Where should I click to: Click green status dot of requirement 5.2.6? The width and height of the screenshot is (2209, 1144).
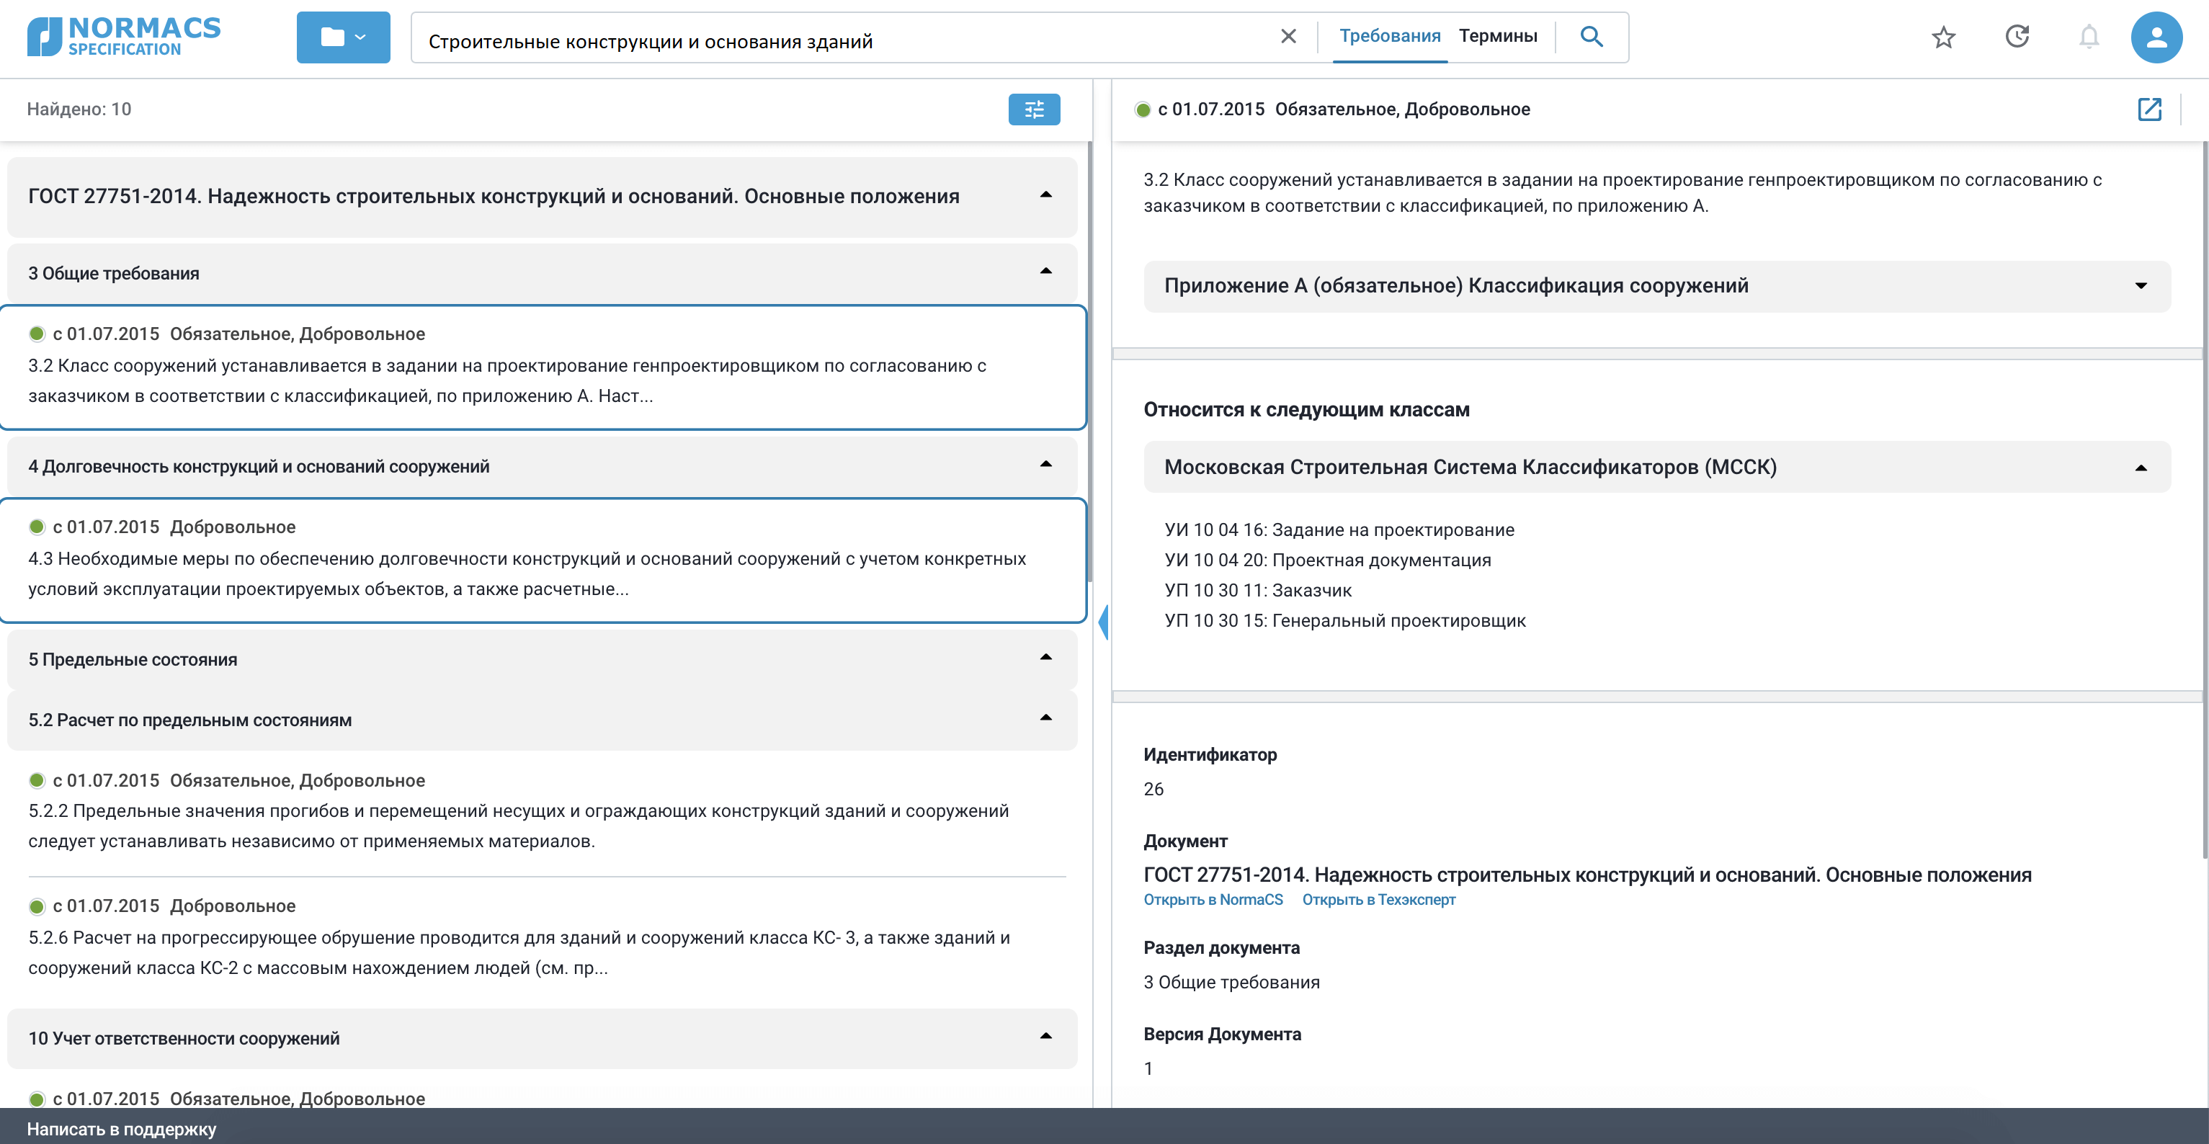37,906
